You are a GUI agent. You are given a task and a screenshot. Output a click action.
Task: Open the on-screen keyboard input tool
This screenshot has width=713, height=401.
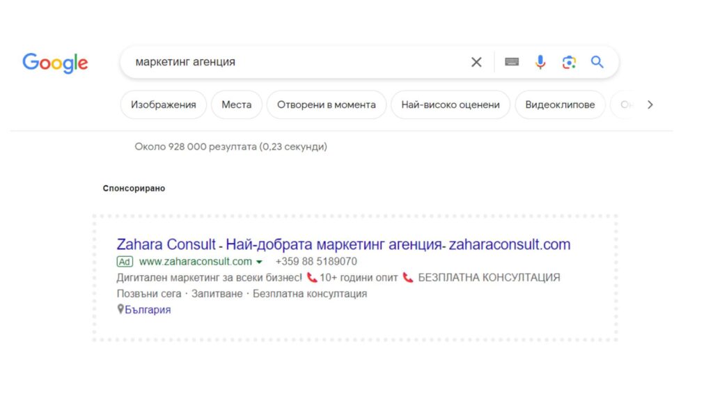pos(512,62)
